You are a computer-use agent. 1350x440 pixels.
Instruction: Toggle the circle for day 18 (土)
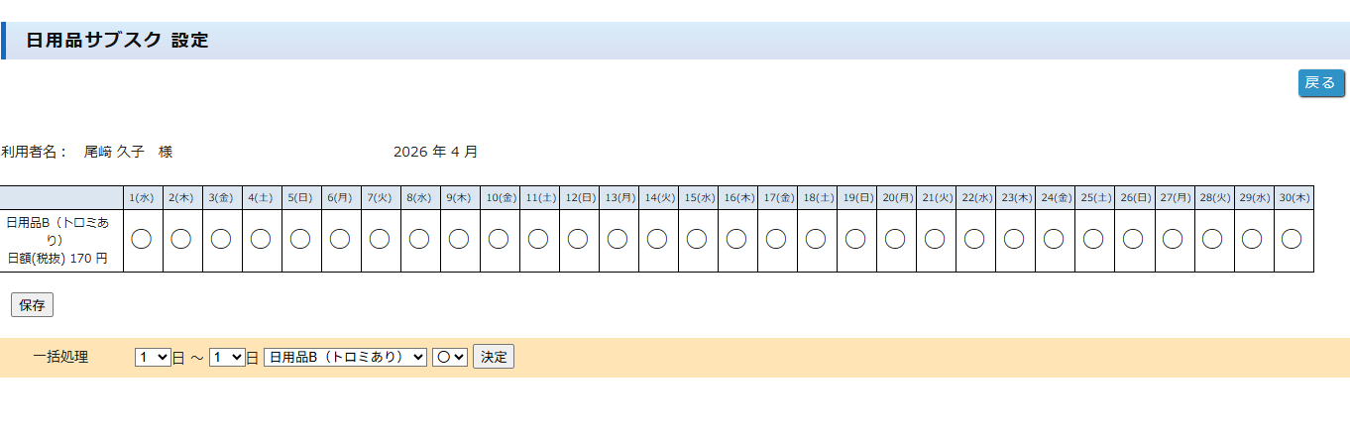coord(816,239)
